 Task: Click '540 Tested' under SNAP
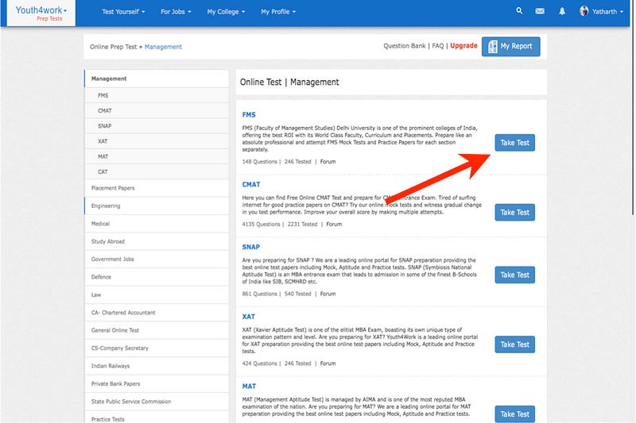[x=297, y=294]
